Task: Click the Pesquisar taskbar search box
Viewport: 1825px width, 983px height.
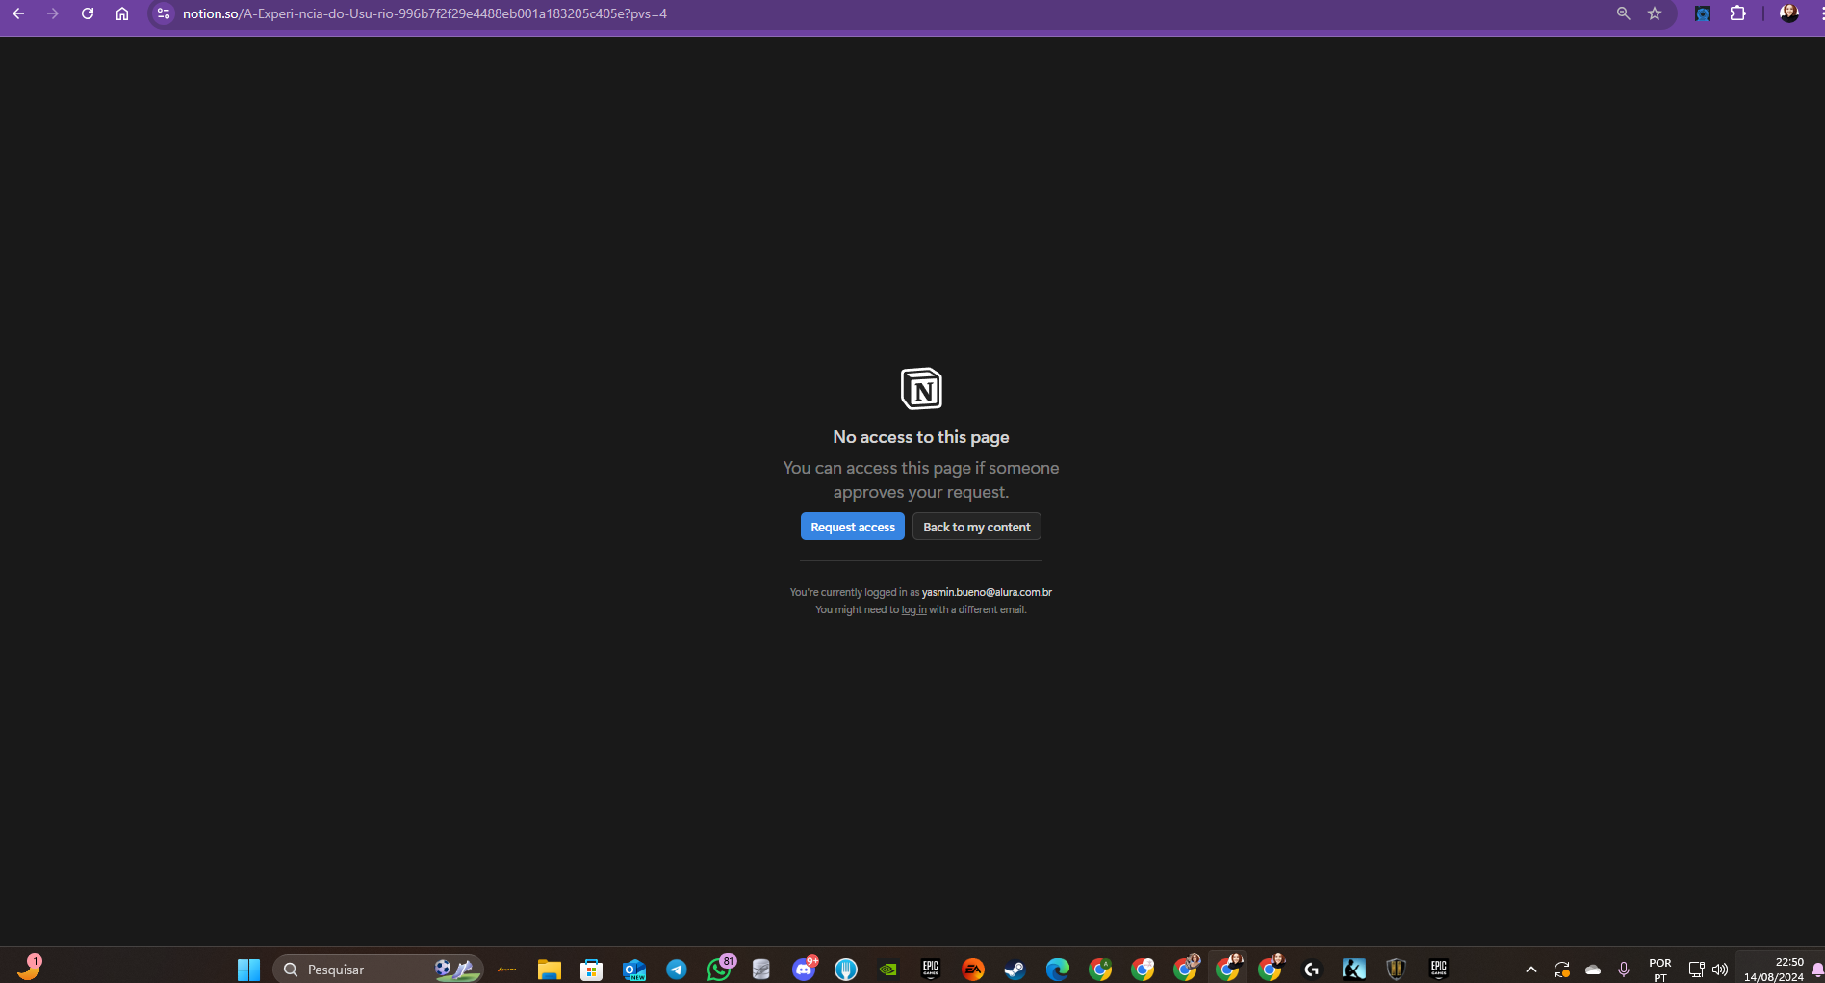Action: click(x=378, y=970)
